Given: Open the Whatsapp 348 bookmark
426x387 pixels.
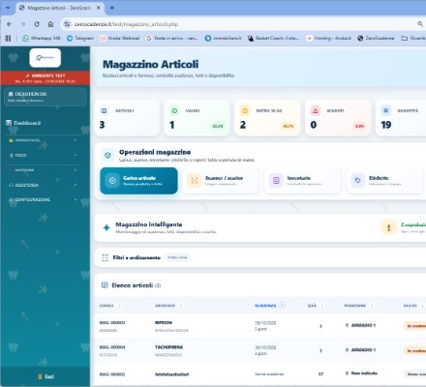Looking at the screenshot, I should pyautogui.click(x=42, y=38).
